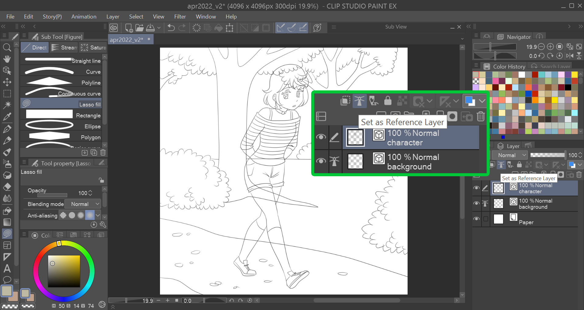This screenshot has width=584, height=310.
Task: Open the Filter menu
Action: click(180, 17)
